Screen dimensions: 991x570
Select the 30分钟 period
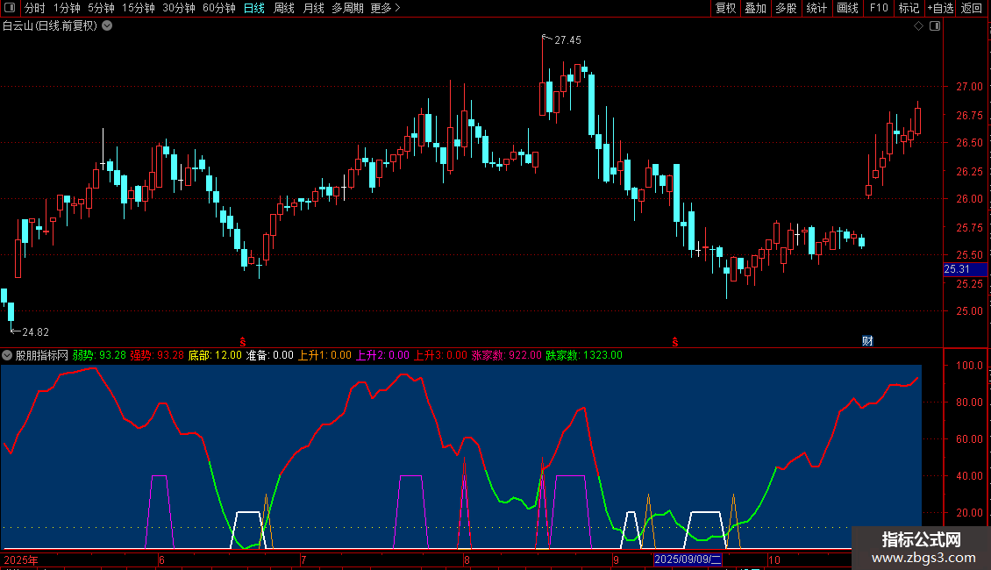[x=179, y=8]
